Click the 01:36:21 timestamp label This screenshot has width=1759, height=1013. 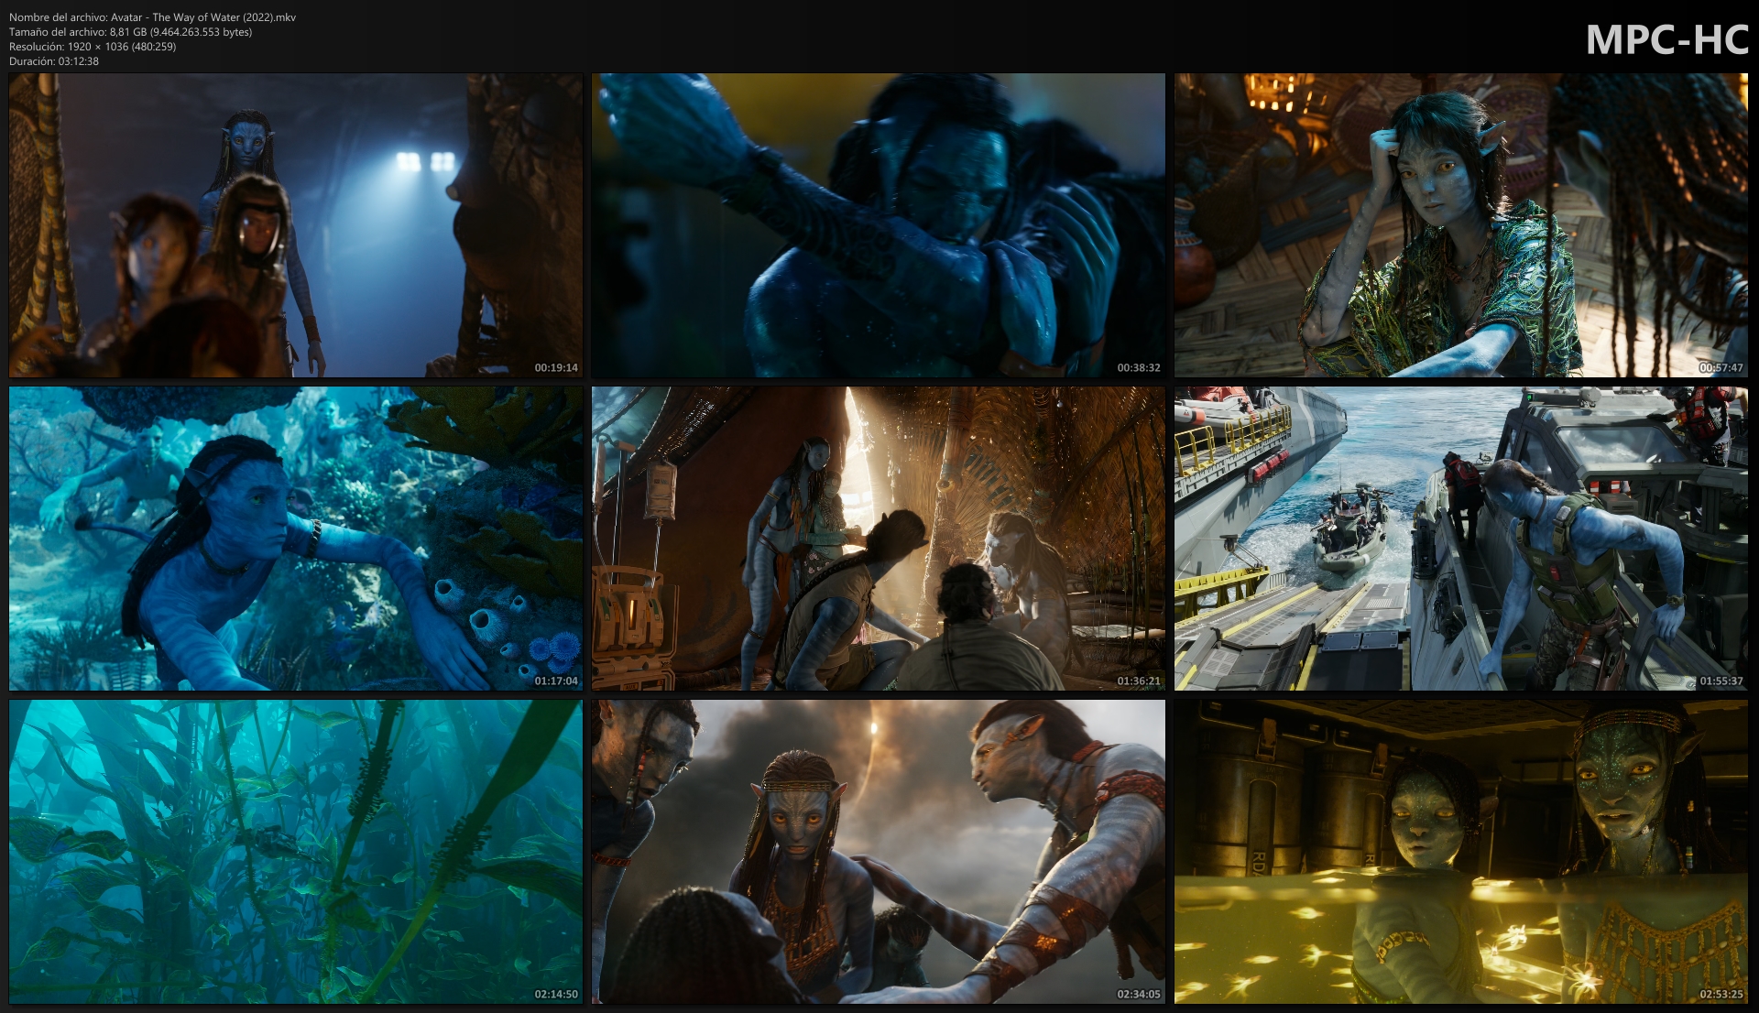[x=1138, y=681]
